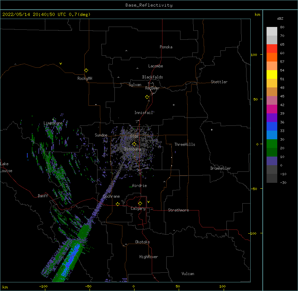Click the Didsbury town label
298x291 pixels.
click(133, 149)
